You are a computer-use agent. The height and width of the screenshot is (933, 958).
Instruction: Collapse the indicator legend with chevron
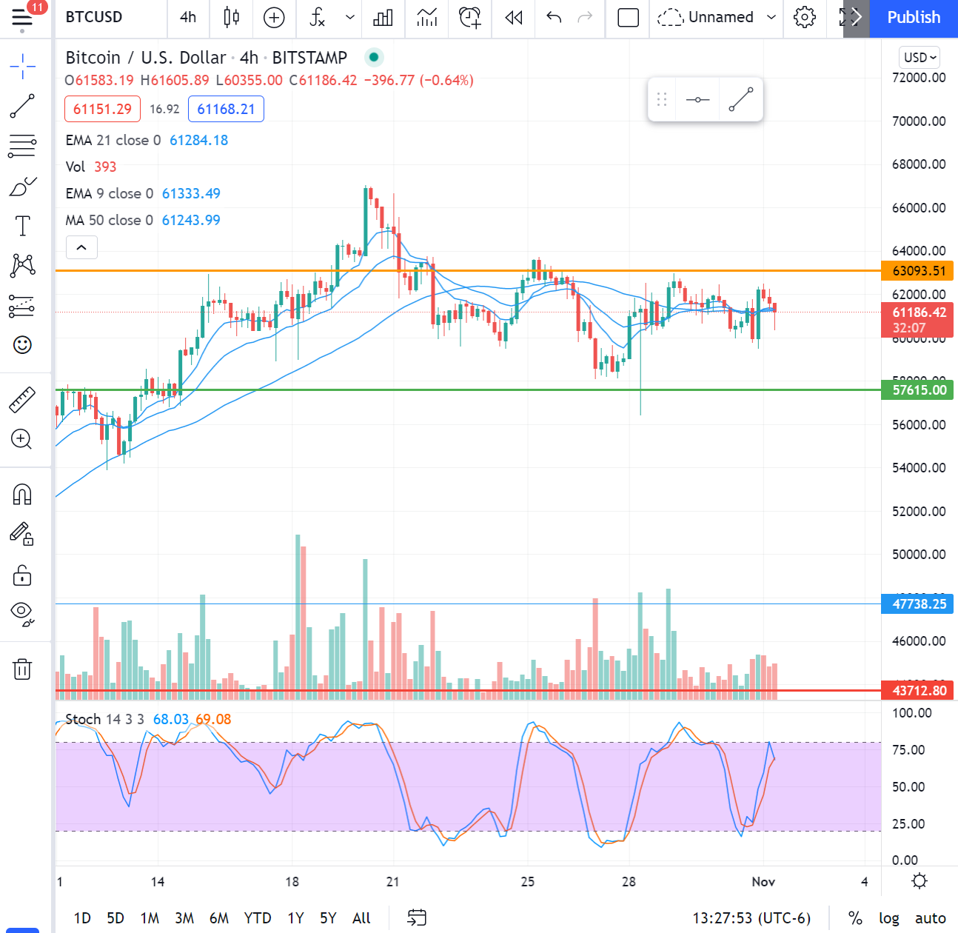81,247
